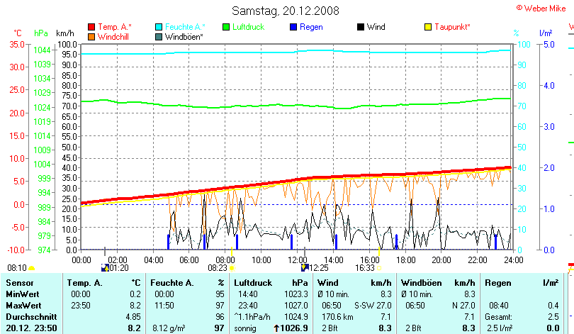Click the pressure trend 1.1hPa/h
The image size is (574, 334).
tap(252, 317)
